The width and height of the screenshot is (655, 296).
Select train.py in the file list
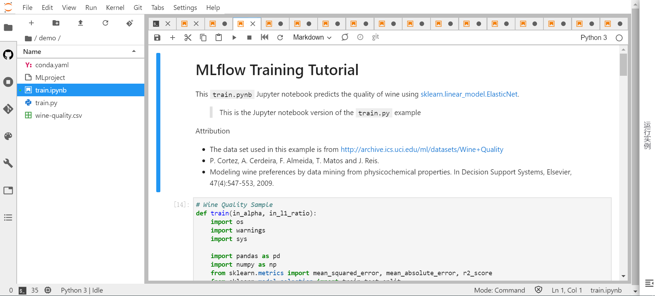81,103
